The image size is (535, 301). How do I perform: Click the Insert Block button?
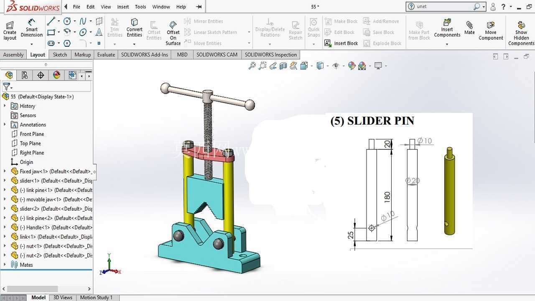pyautogui.click(x=341, y=43)
